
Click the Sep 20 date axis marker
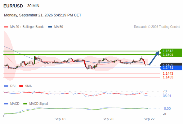pyautogui.click(x=108, y=119)
